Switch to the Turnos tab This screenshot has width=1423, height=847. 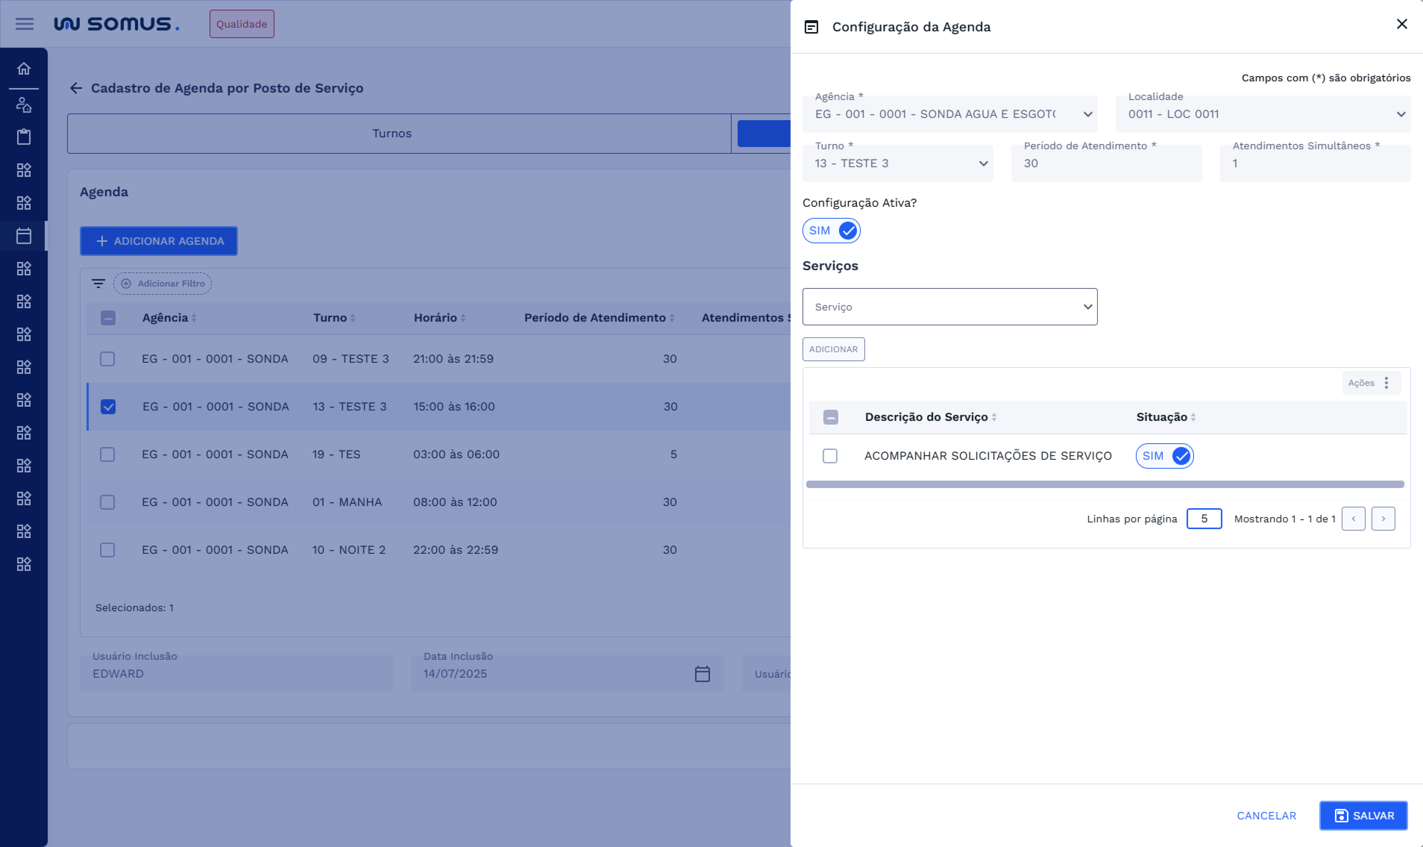click(392, 134)
